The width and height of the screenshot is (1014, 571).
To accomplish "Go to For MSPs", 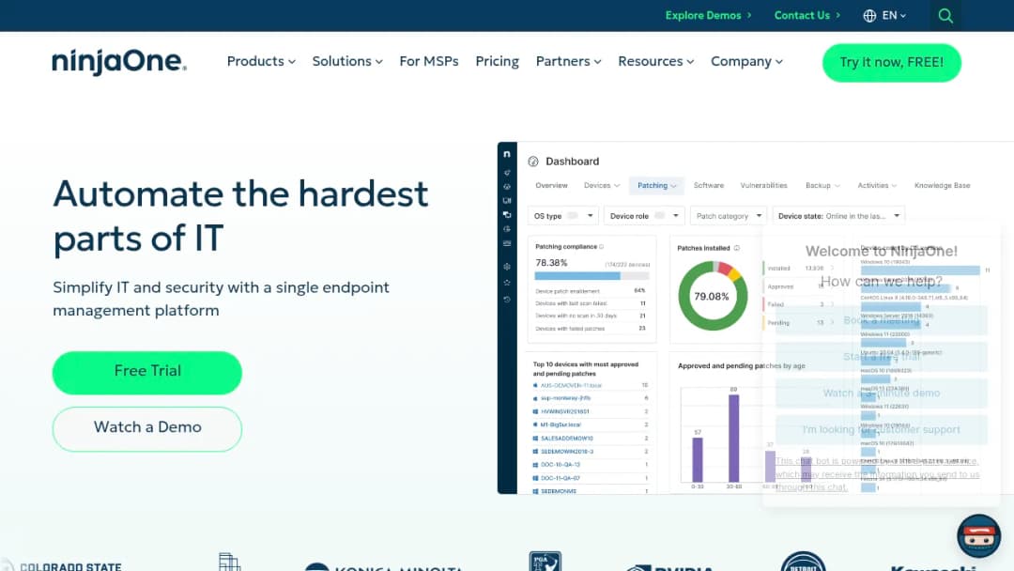I will pyautogui.click(x=429, y=61).
